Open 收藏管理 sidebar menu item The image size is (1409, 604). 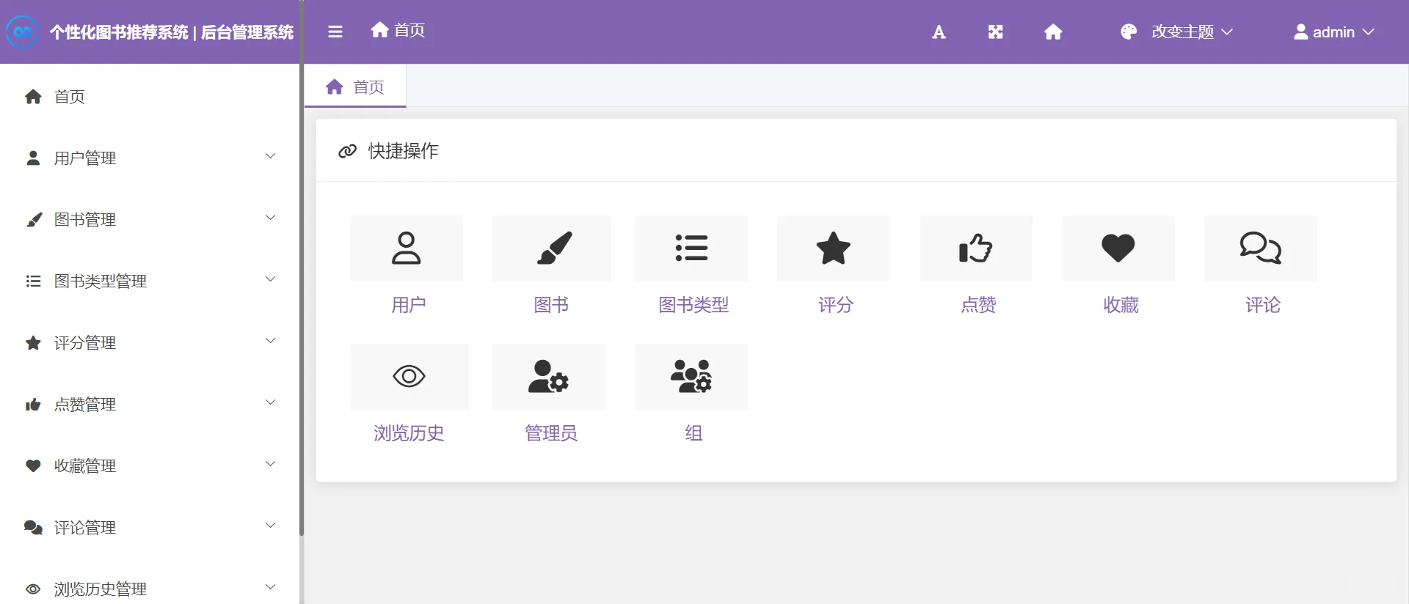150,465
